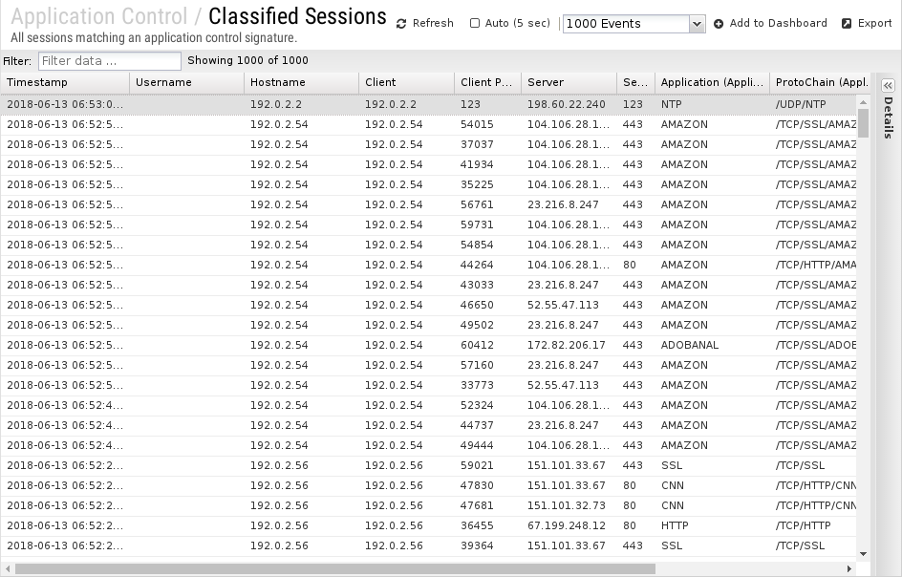Screen dimensions: 902x577
Task: Open the Application Control breadcrumb link
Action: [x=99, y=16]
